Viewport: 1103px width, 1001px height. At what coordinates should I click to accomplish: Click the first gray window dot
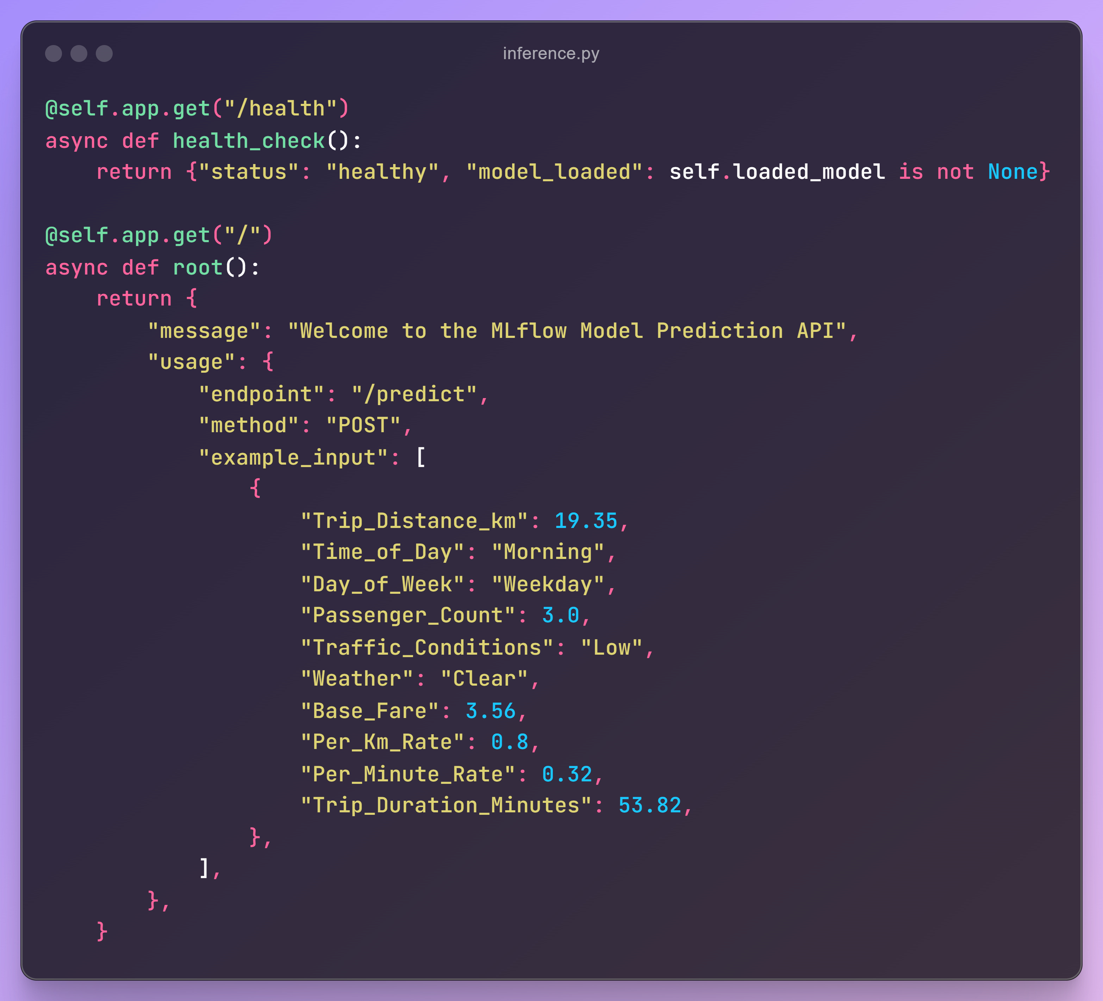53,53
